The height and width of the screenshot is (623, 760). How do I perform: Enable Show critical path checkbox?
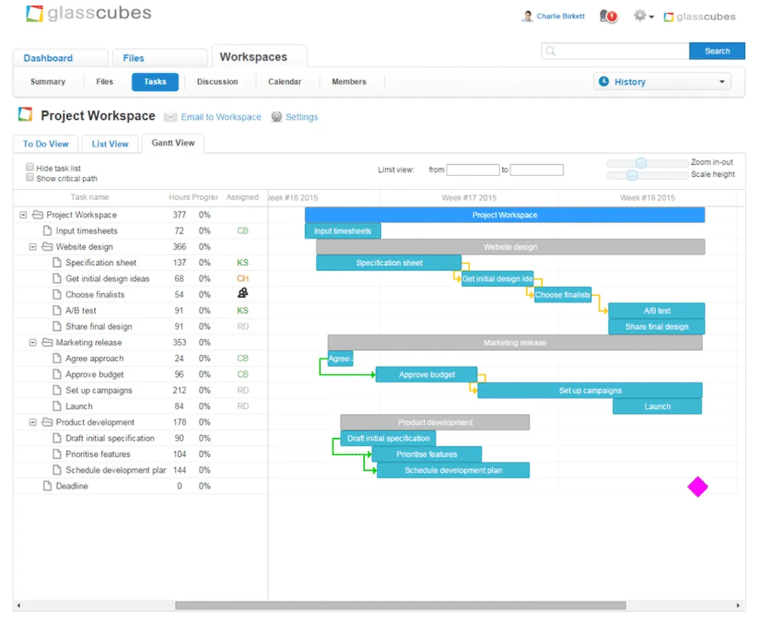[30, 177]
